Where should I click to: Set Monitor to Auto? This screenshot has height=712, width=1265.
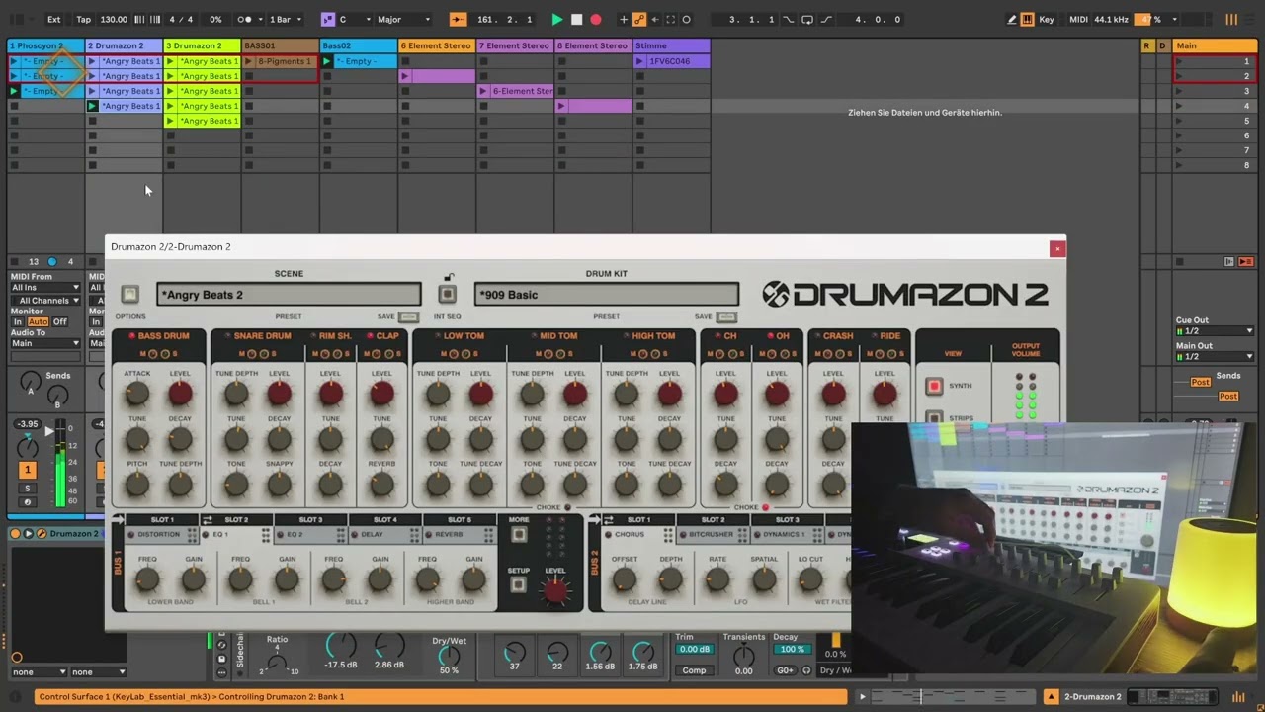[38, 322]
